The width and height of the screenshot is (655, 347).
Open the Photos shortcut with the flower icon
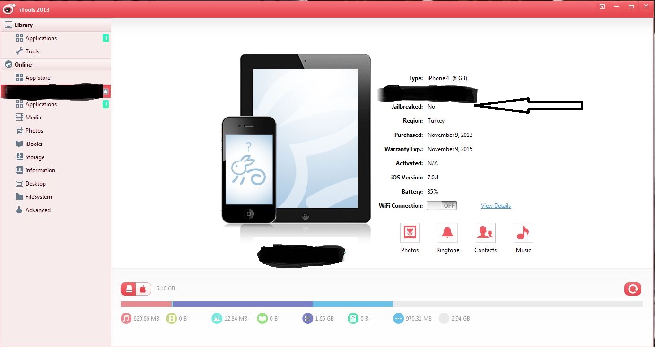[x=410, y=233]
